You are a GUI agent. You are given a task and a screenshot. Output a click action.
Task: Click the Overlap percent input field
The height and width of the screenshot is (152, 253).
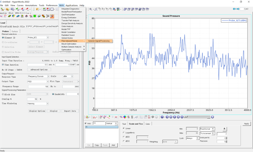(x=32, y=99)
